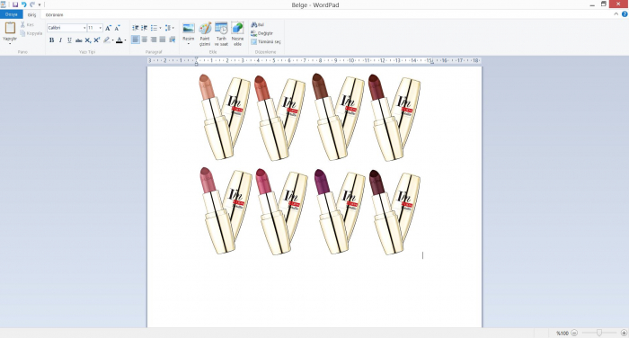Click the decrease indent icon

click(x=135, y=28)
